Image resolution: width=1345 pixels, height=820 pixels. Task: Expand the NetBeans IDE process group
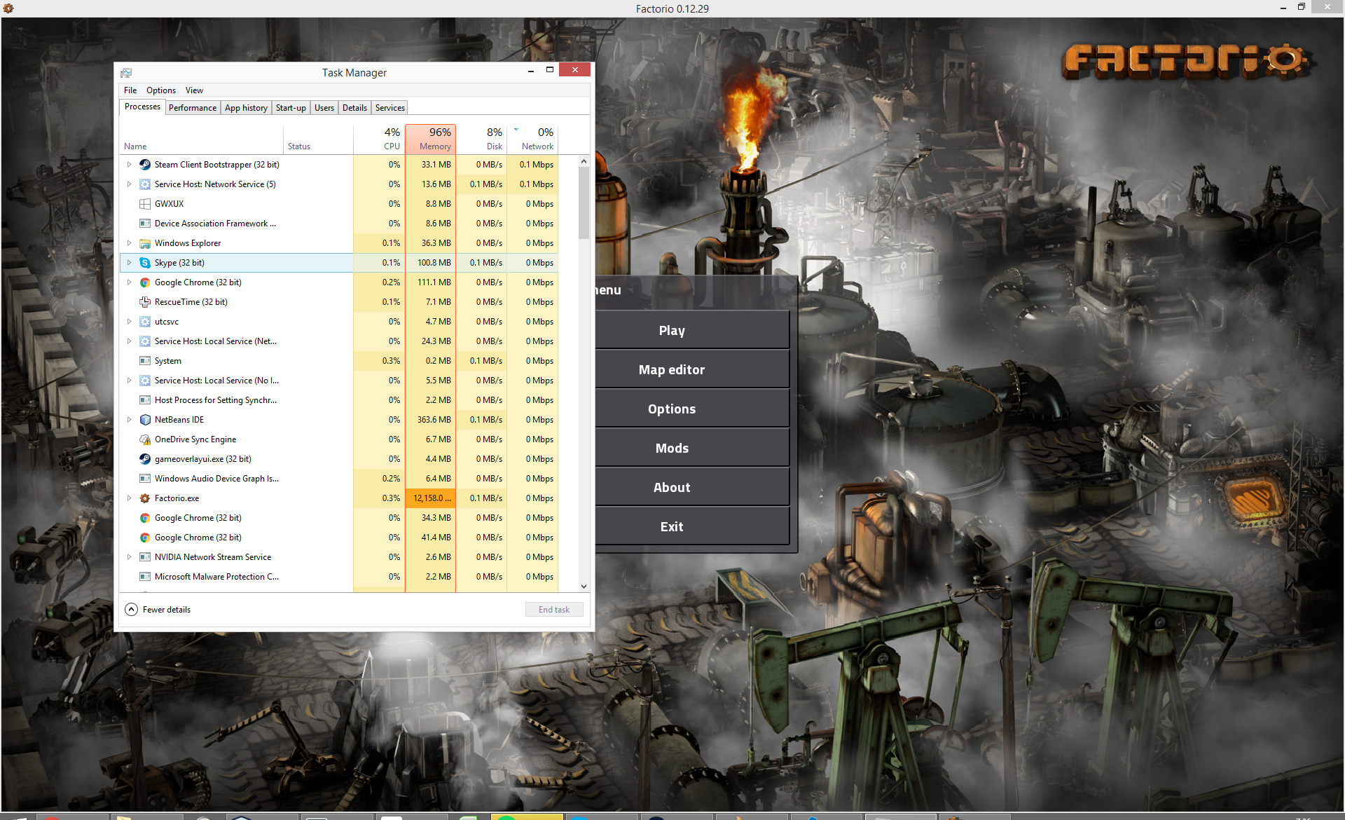(x=129, y=420)
